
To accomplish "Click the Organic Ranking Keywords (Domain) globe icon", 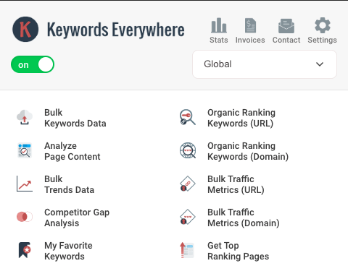I will (188, 150).
